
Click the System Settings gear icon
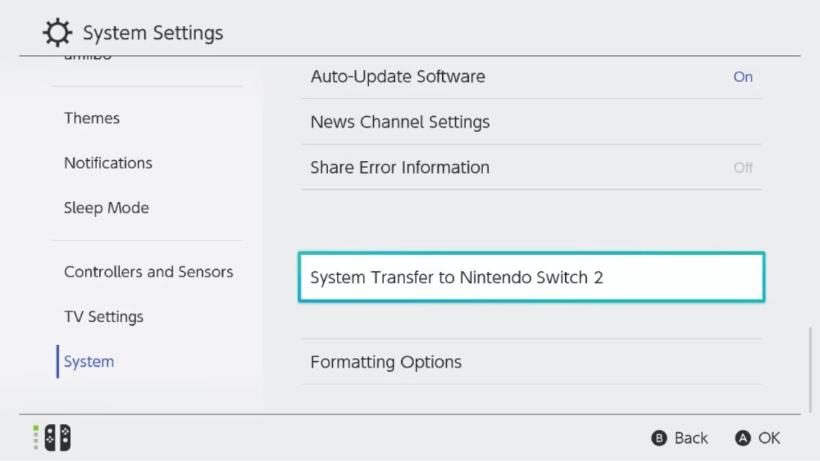pos(57,31)
